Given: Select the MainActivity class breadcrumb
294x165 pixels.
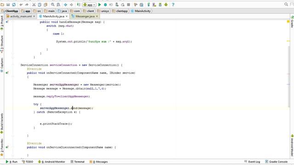Looking at the screenshot, I should [x=141, y=11].
